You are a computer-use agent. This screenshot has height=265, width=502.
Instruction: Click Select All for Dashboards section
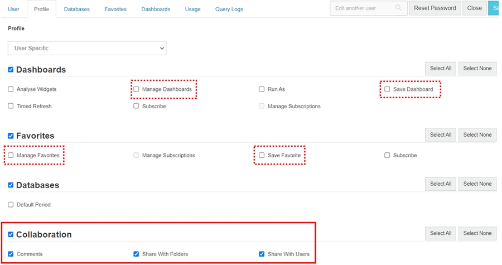[x=440, y=69]
